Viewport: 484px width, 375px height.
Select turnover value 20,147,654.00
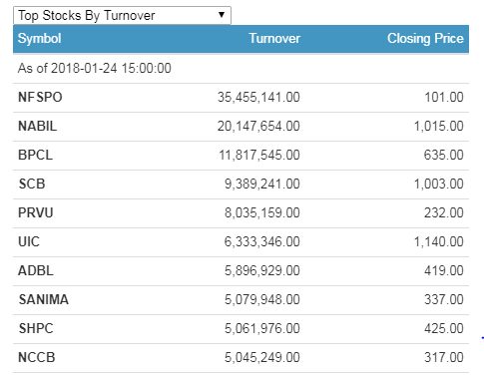coord(258,126)
